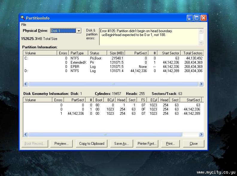
Task: Click the Start Sector column header
Action: (169, 53)
